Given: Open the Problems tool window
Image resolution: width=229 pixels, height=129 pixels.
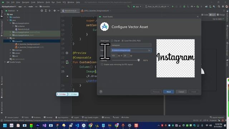Looking at the screenshot, I should pyautogui.click(x=36, y=117).
